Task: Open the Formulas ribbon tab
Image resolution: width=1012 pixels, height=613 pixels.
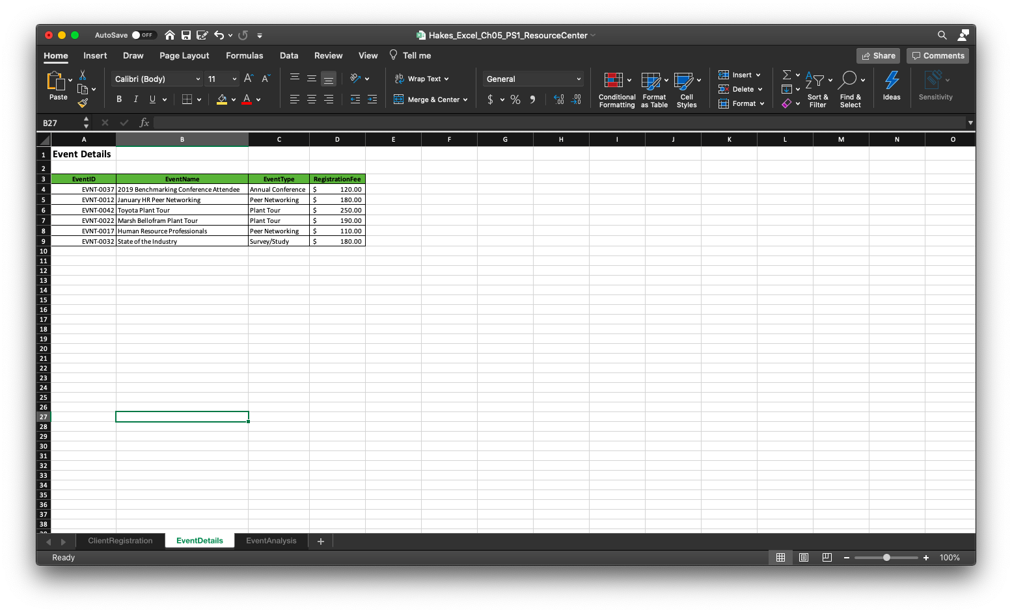Action: click(244, 55)
